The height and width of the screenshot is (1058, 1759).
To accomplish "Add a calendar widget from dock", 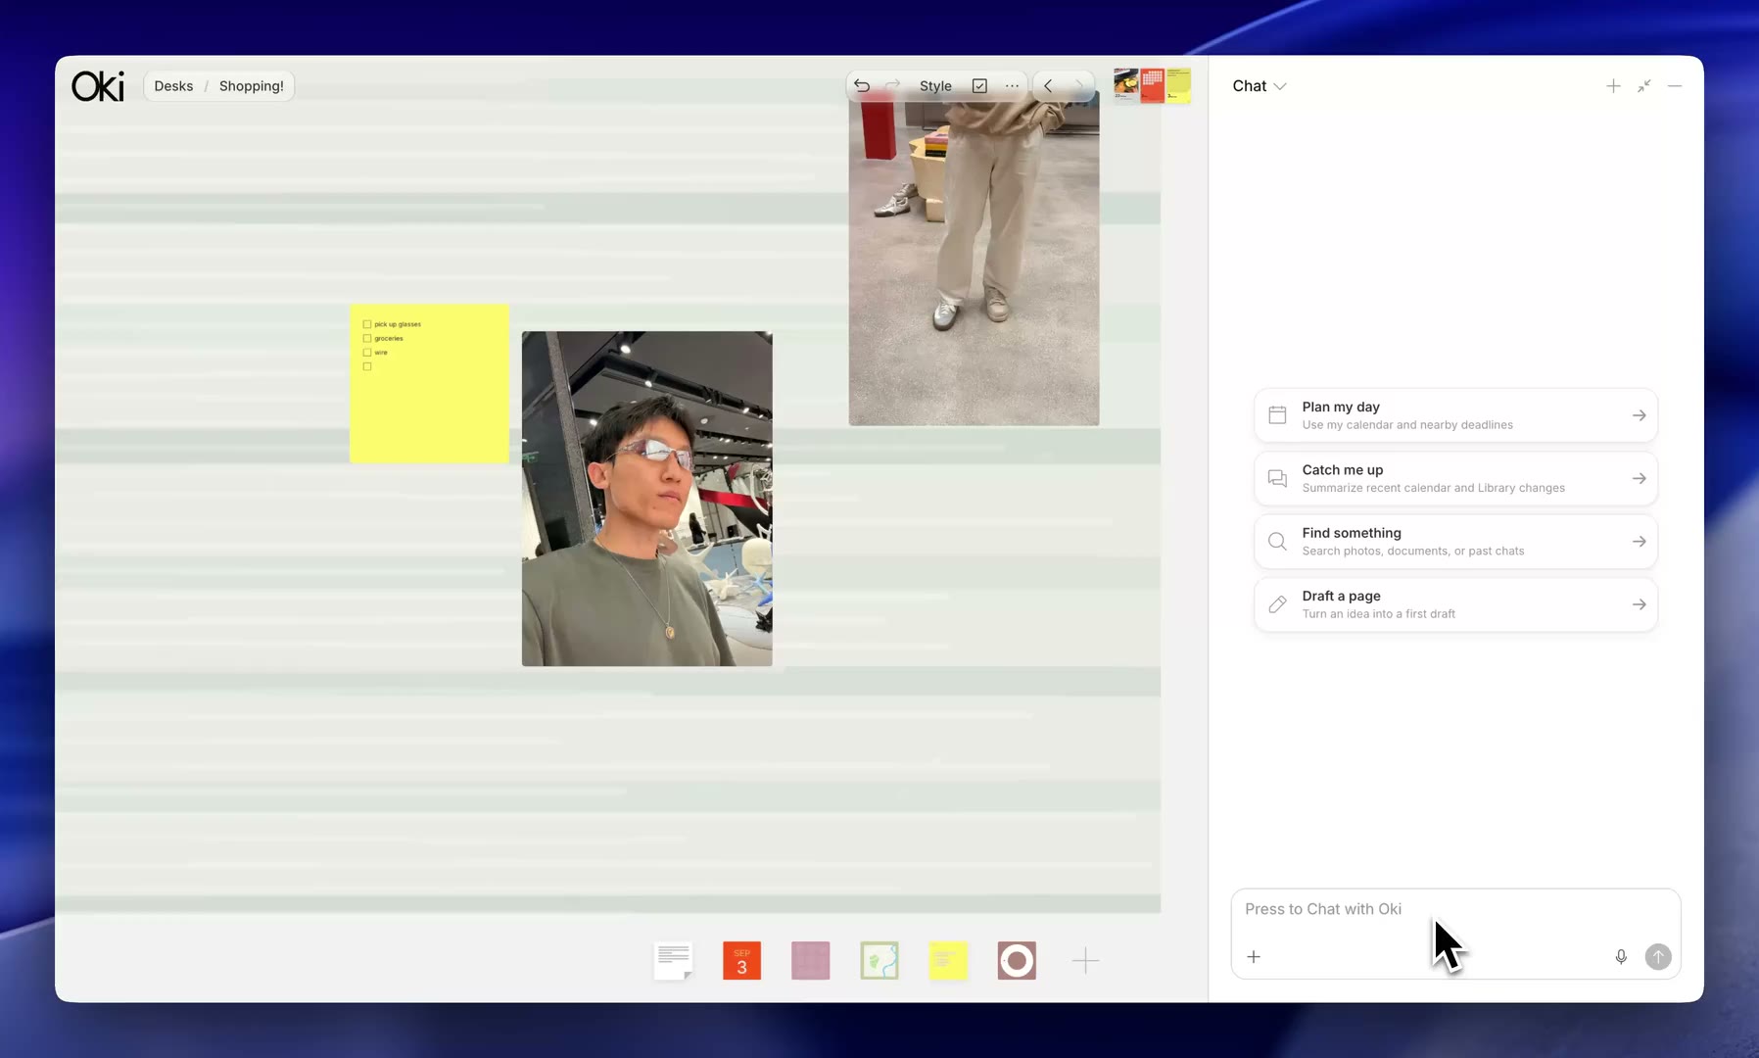I will point(741,961).
